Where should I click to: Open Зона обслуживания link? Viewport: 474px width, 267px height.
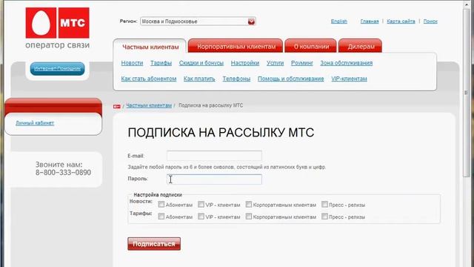pos(347,63)
